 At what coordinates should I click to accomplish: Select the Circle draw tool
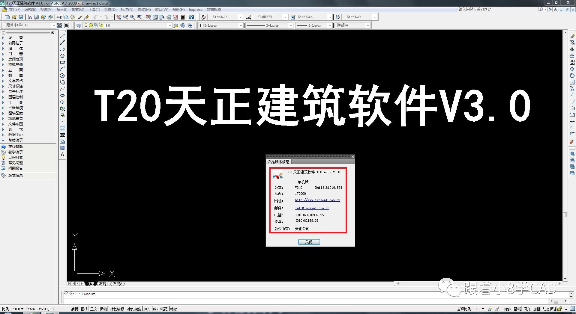[62, 76]
